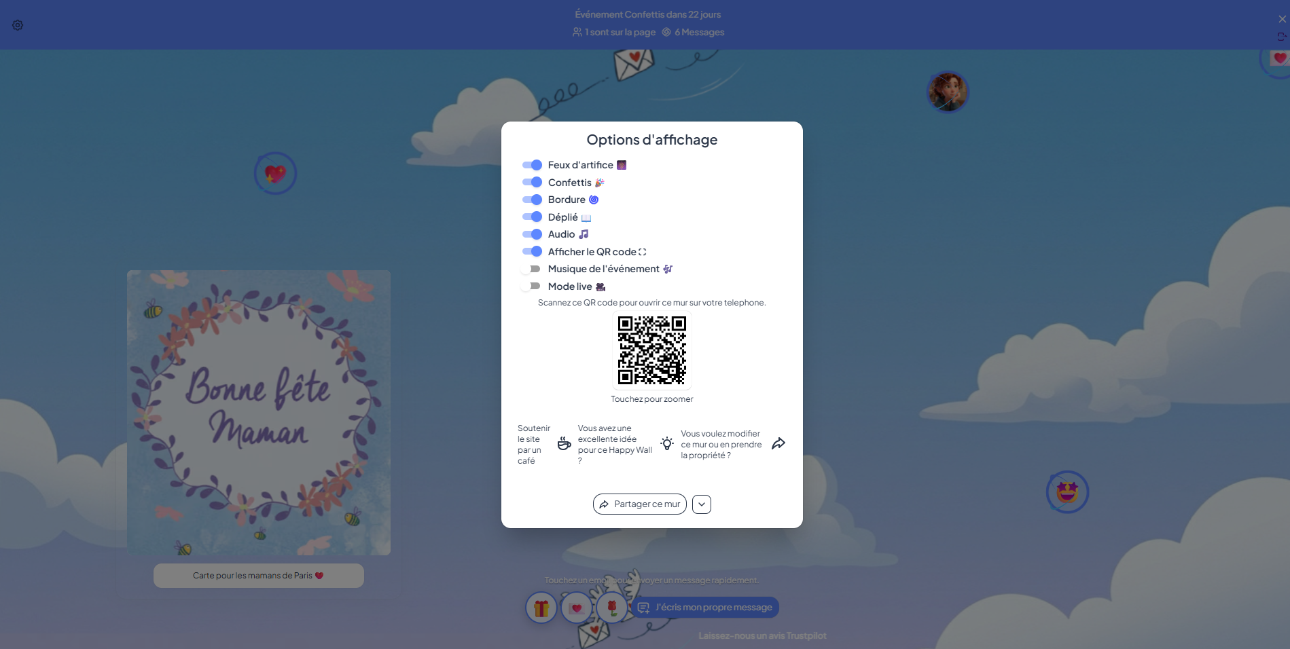This screenshot has width=1290, height=649.
Task: Disable the Bordure switch
Action: 532,200
